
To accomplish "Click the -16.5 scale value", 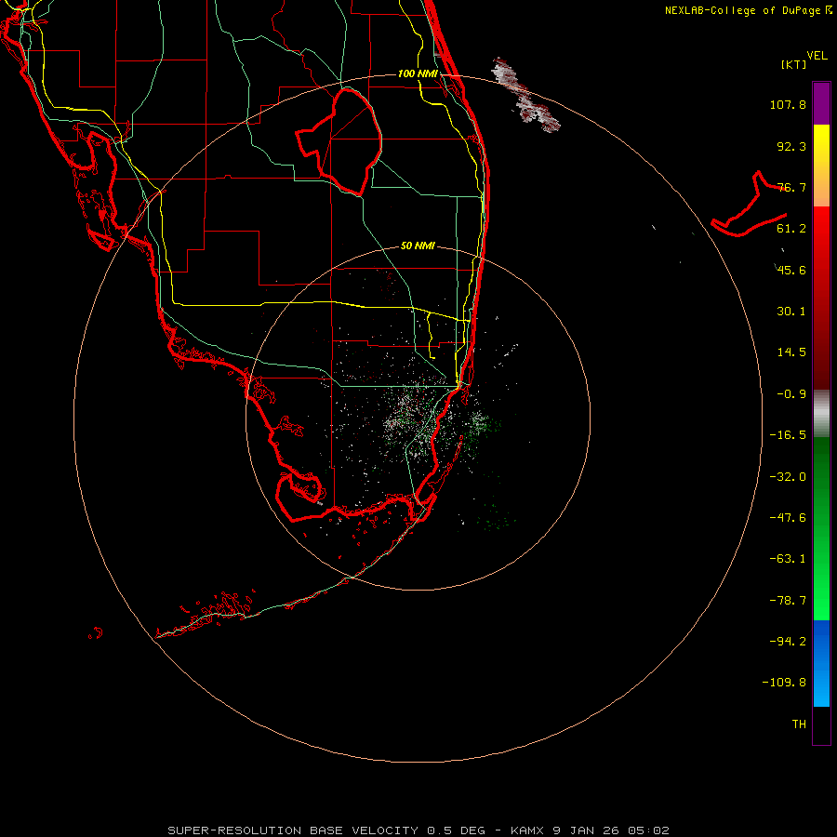I will click(788, 435).
